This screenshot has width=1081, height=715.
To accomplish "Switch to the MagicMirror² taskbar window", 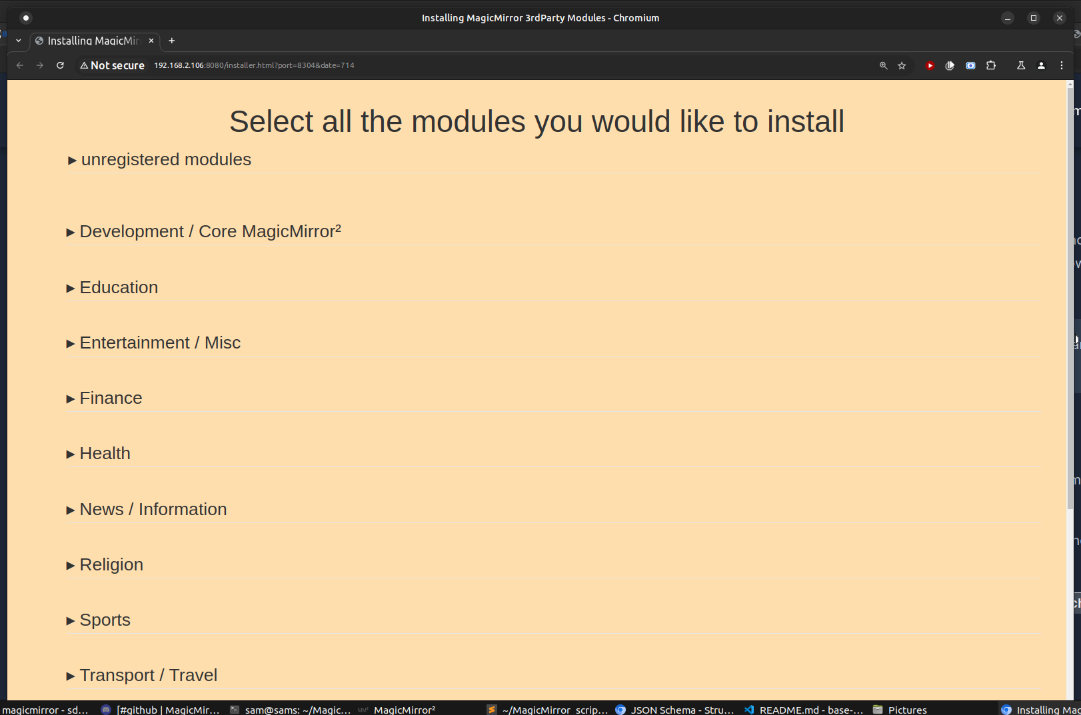I will tap(397, 710).
